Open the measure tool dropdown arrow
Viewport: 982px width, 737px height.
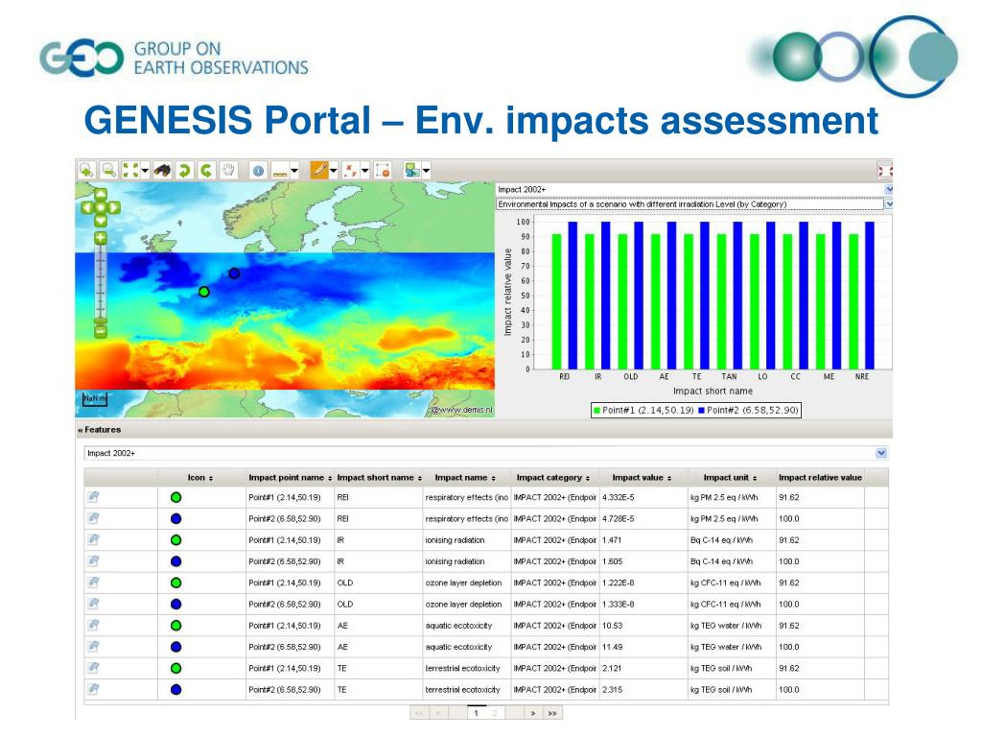tap(294, 171)
